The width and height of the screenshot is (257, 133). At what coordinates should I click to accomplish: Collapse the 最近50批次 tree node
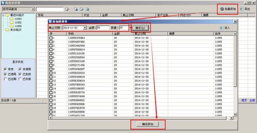(3, 15)
